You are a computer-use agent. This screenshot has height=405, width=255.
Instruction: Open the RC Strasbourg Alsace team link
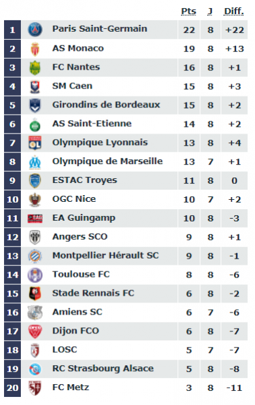[103, 369]
